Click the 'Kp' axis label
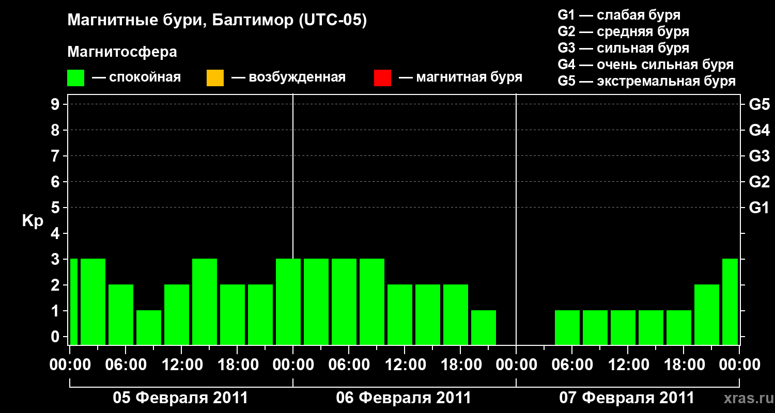The height and width of the screenshot is (413, 775). point(33,221)
